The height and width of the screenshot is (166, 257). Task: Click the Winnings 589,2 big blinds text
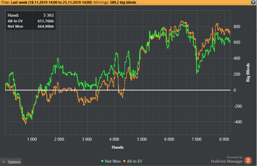115,3
